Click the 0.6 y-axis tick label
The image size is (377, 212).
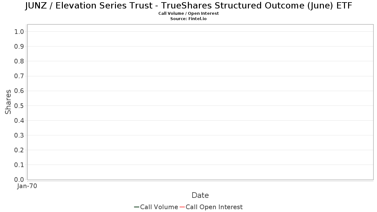pos(19,91)
